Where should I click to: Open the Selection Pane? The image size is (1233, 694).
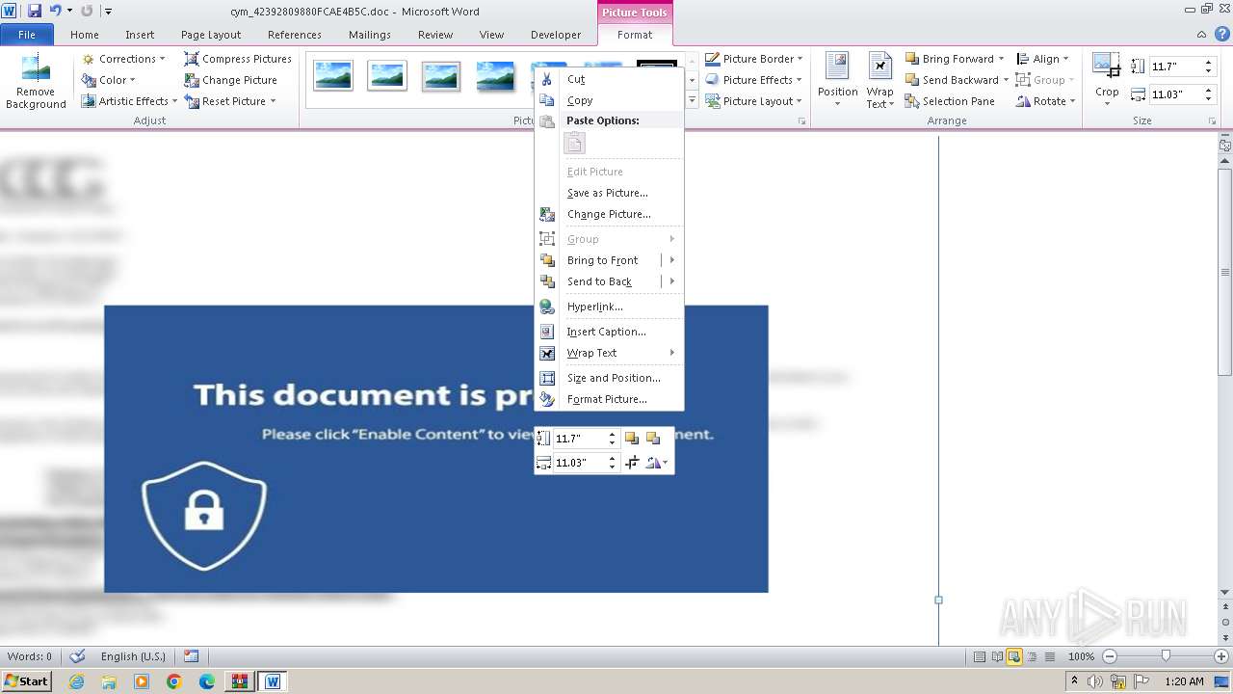(x=950, y=101)
